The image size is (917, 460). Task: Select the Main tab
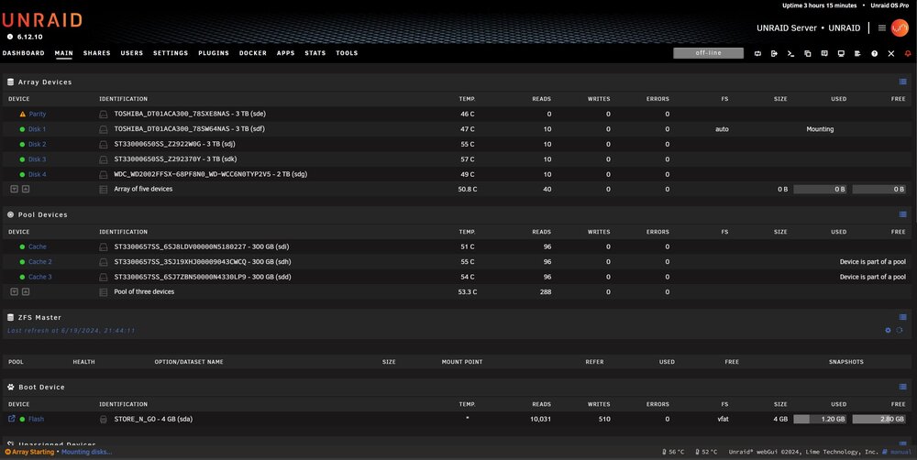[x=64, y=53]
